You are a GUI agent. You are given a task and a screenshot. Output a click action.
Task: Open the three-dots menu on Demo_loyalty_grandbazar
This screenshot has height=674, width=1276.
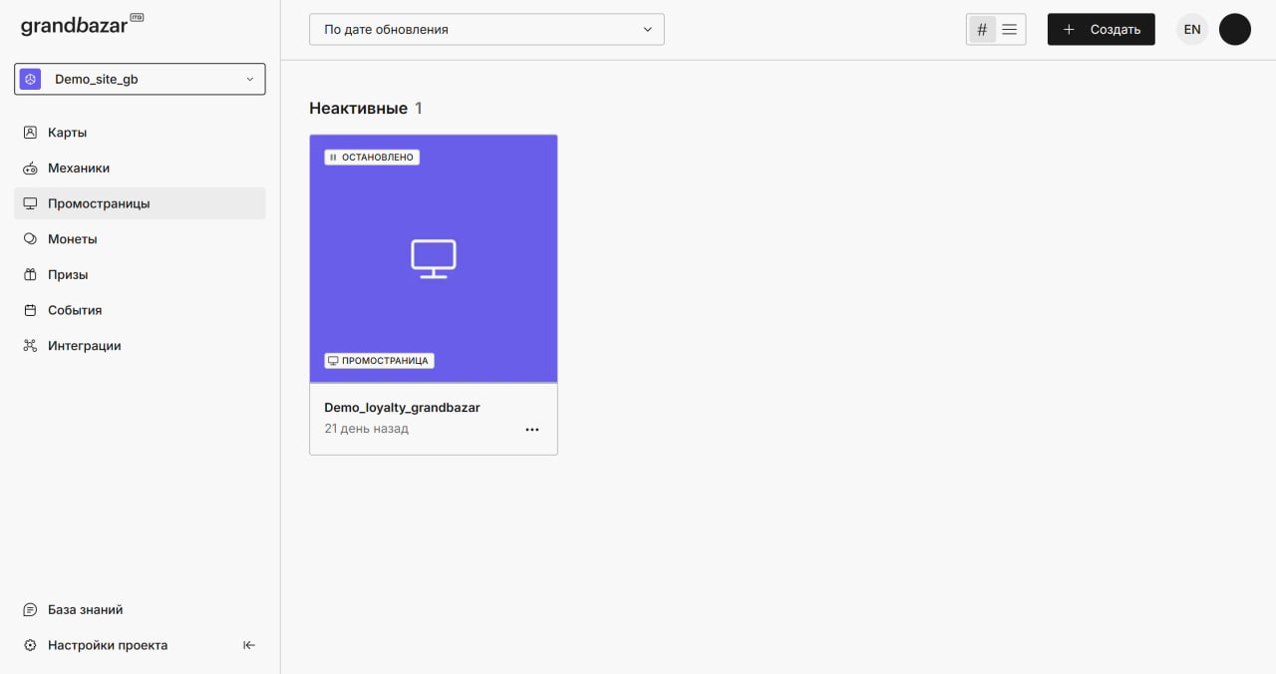pos(532,430)
